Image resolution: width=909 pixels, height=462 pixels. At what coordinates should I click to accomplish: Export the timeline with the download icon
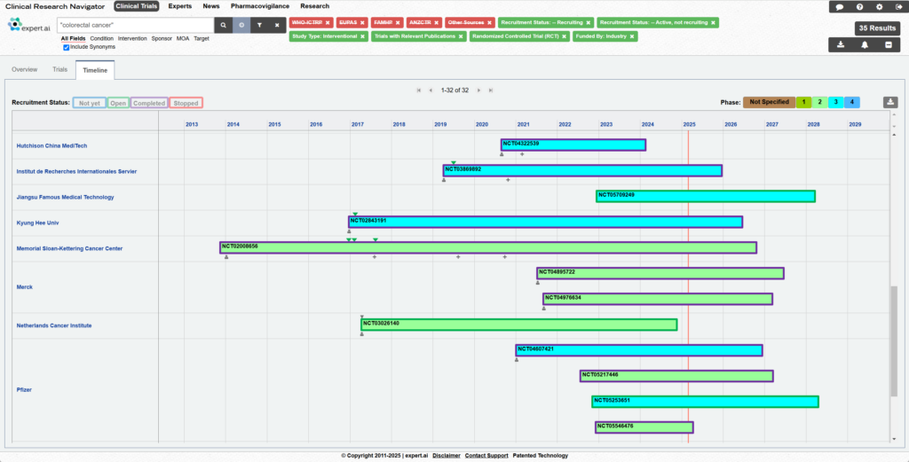[890, 102]
